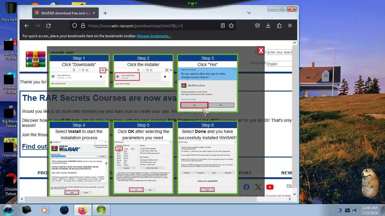Select the WinRAR download free tab
This screenshot has width=385, height=216.
pyautogui.click(x=65, y=13)
